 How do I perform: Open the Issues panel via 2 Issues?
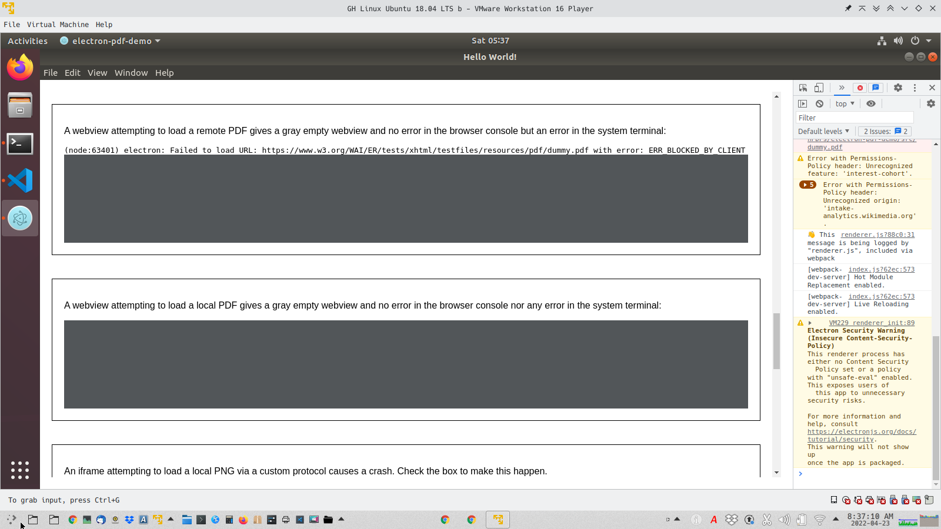[885, 131]
